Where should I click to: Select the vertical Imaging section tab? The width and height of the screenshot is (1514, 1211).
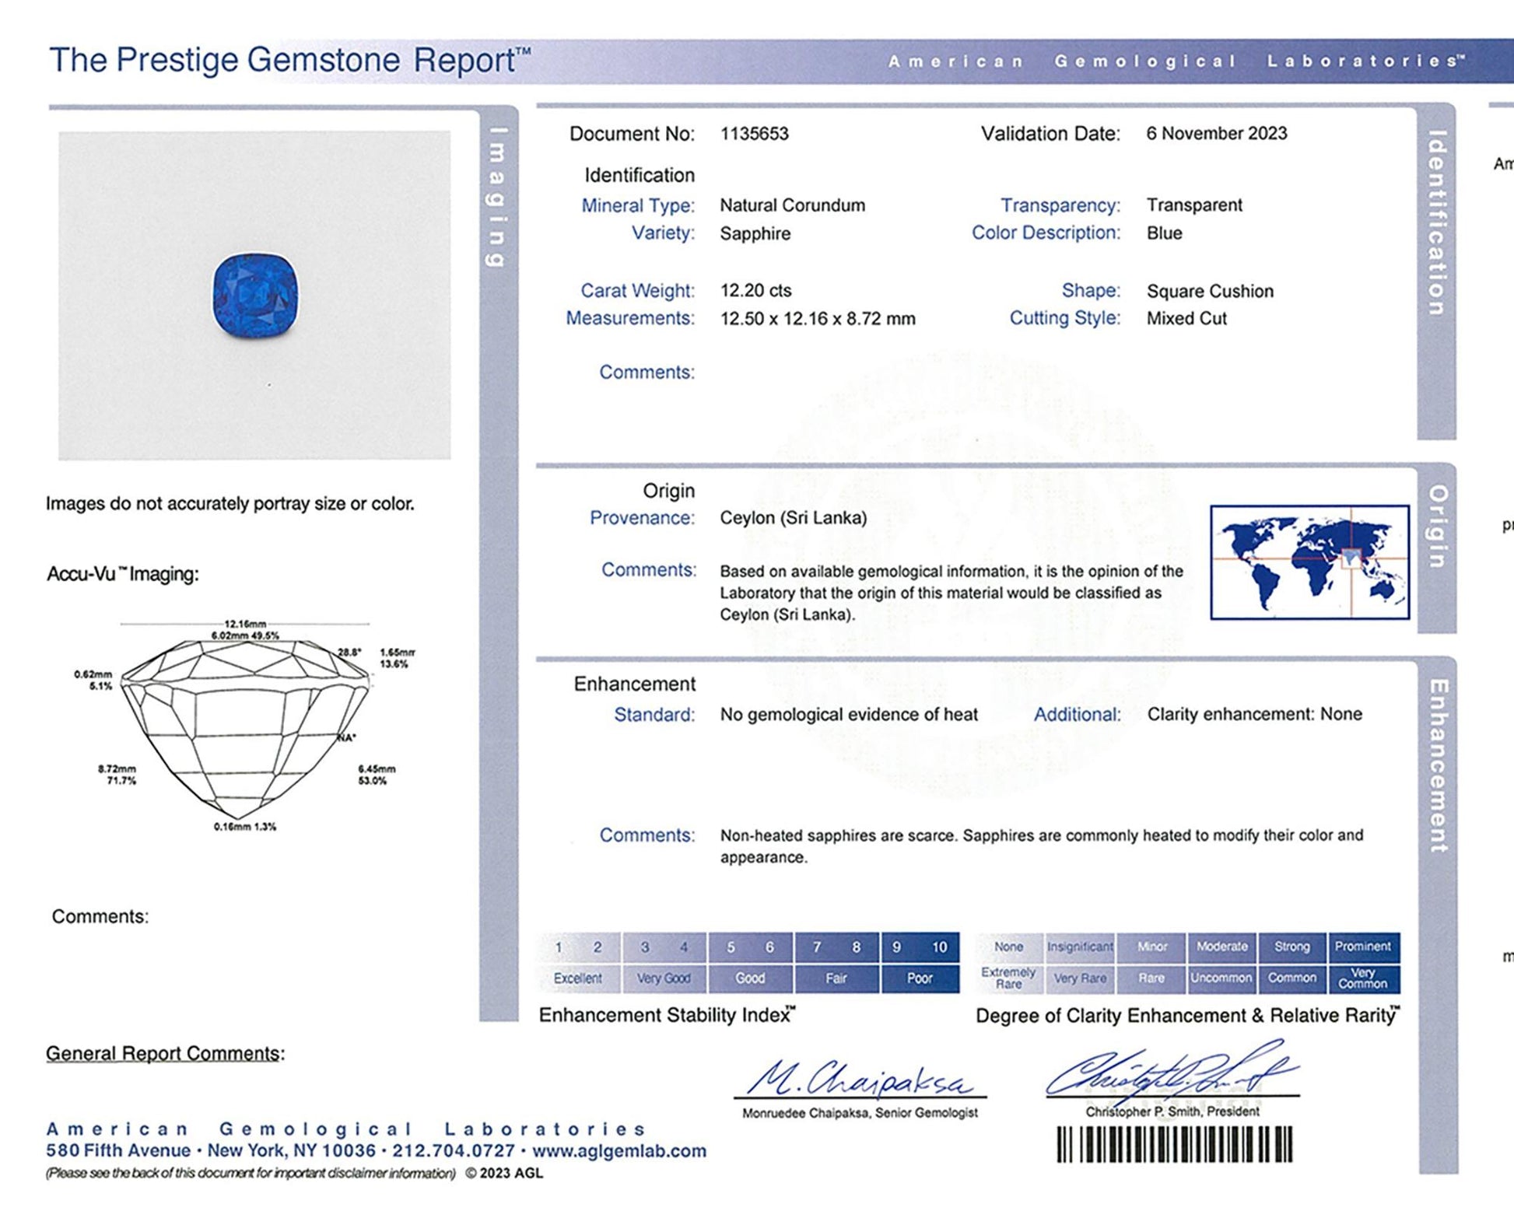(498, 198)
